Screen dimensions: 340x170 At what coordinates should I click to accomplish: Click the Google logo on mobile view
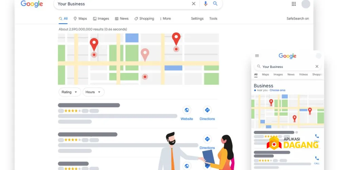coord(288,56)
